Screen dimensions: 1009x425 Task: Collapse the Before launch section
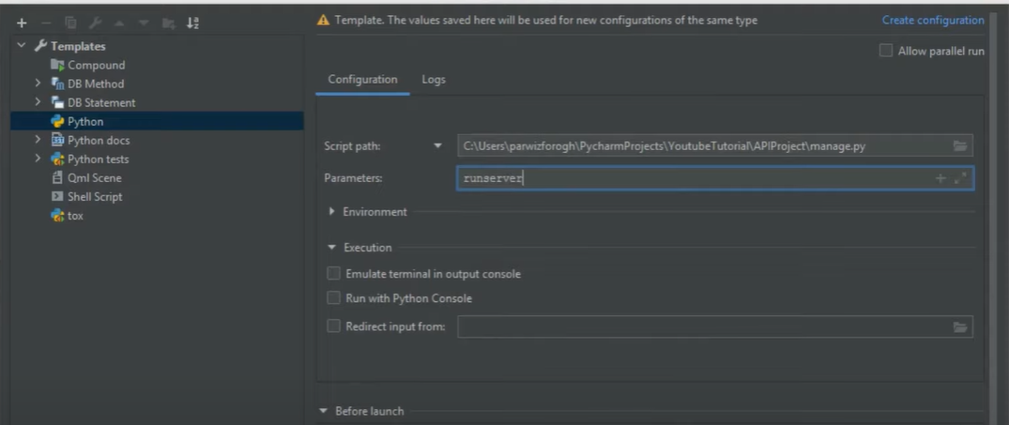(323, 411)
